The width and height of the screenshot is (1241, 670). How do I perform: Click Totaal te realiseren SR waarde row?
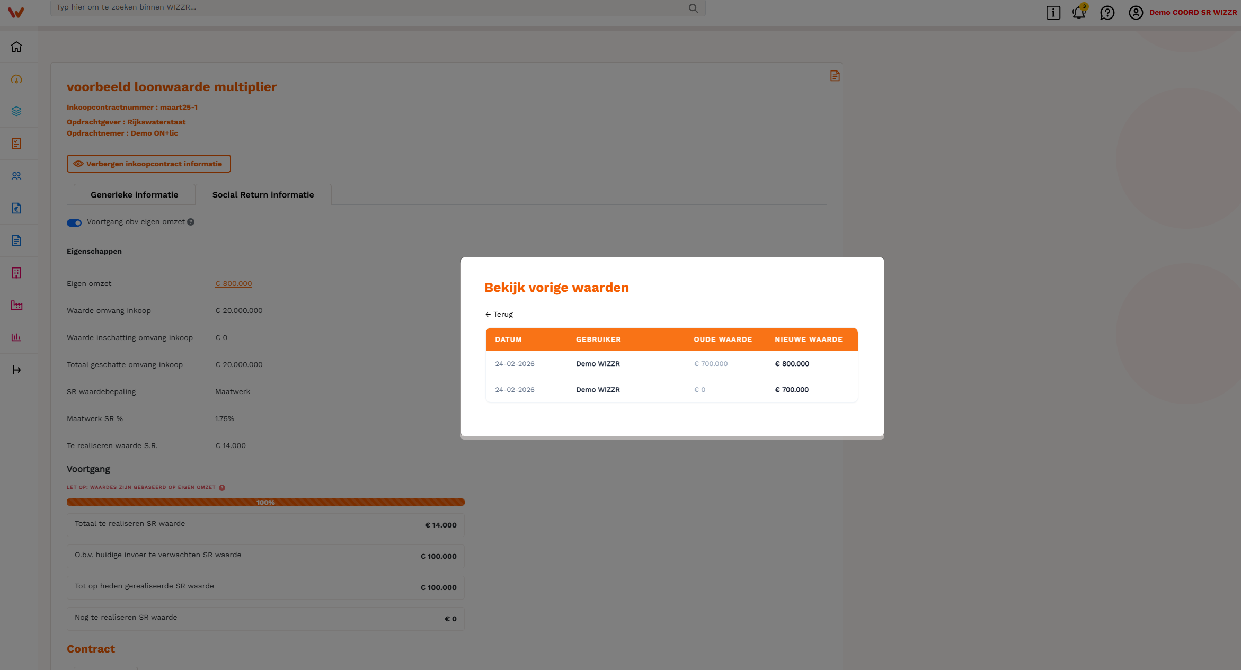tap(265, 525)
